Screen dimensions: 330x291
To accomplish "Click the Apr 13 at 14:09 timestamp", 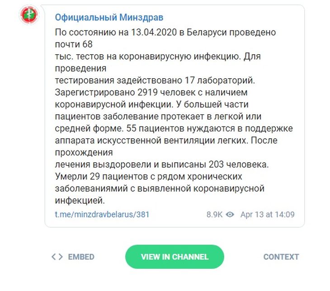I will tap(268, 214).
